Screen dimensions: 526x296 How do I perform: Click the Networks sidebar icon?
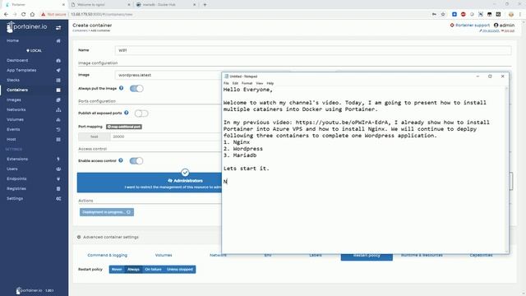tap(58, 109)
